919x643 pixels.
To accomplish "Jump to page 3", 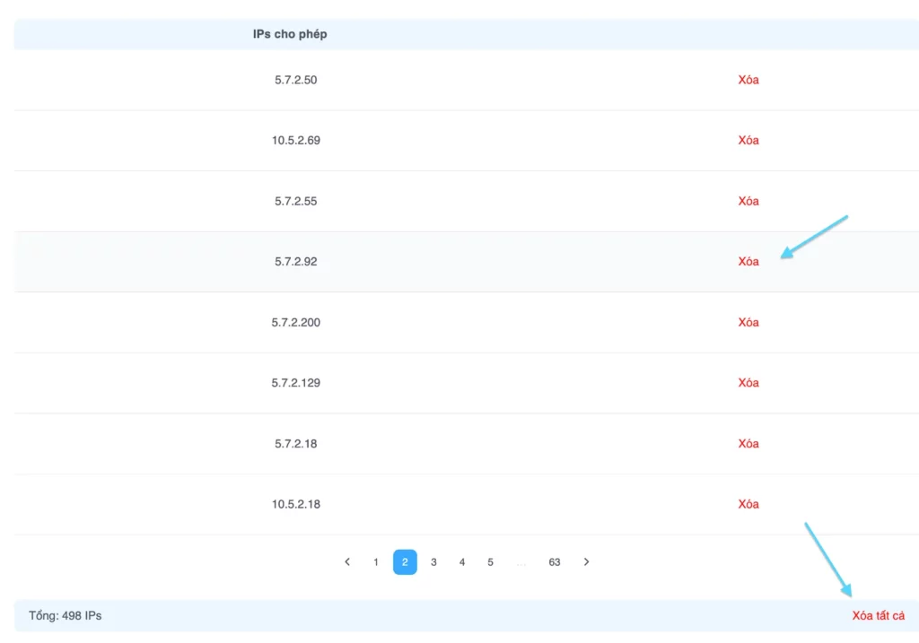I will pos(433,562).
